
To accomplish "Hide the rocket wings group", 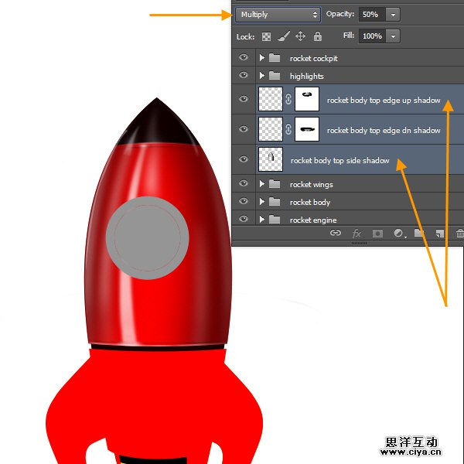I will click(244, 183).
